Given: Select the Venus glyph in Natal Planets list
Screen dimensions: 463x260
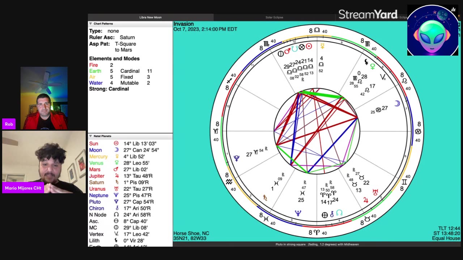Looking at the screenshot, I should tap(116, 163).
